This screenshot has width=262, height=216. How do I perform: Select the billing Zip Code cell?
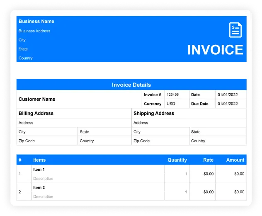[x=47, y=141]
